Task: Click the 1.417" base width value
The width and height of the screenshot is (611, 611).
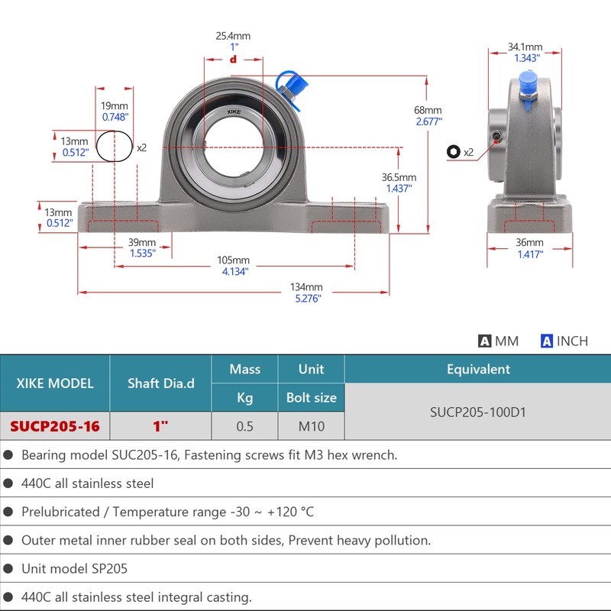Action: (x=530, y=254)
